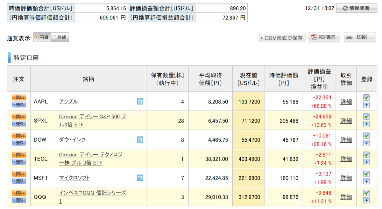Click the 403.4900 current price cell

coord(249,159)
